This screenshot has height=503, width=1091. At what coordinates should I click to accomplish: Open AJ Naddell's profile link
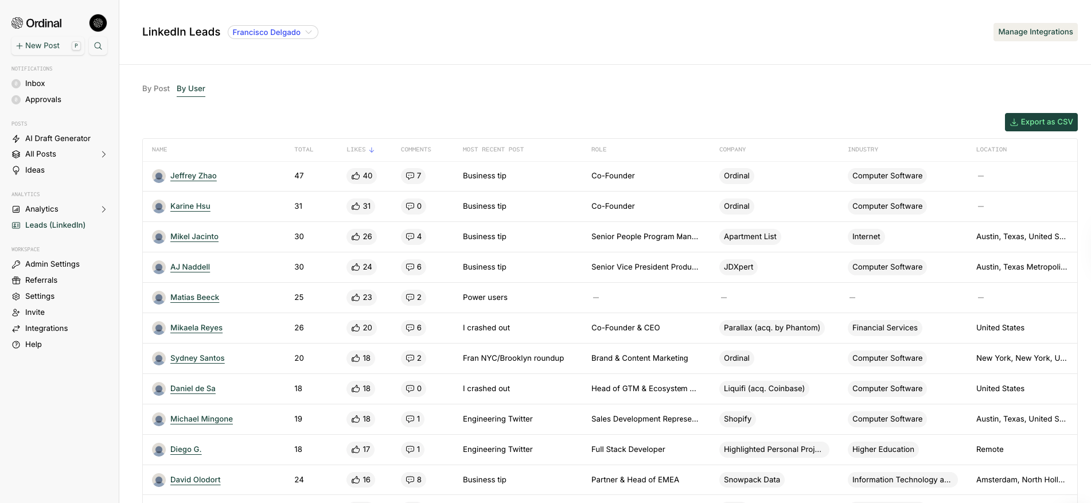[x=190, y=267]
